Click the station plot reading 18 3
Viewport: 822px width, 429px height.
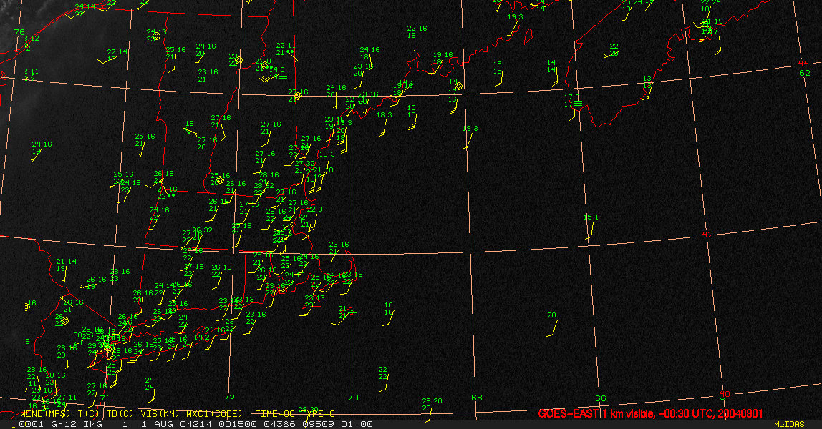[385, 115]
